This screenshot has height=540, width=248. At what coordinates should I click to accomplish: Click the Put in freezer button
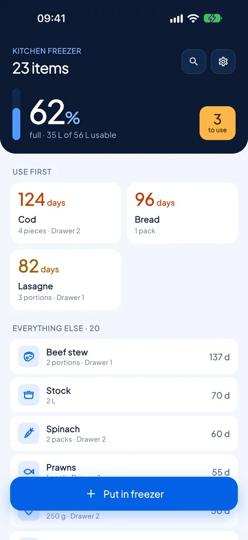tap(124, 494)
